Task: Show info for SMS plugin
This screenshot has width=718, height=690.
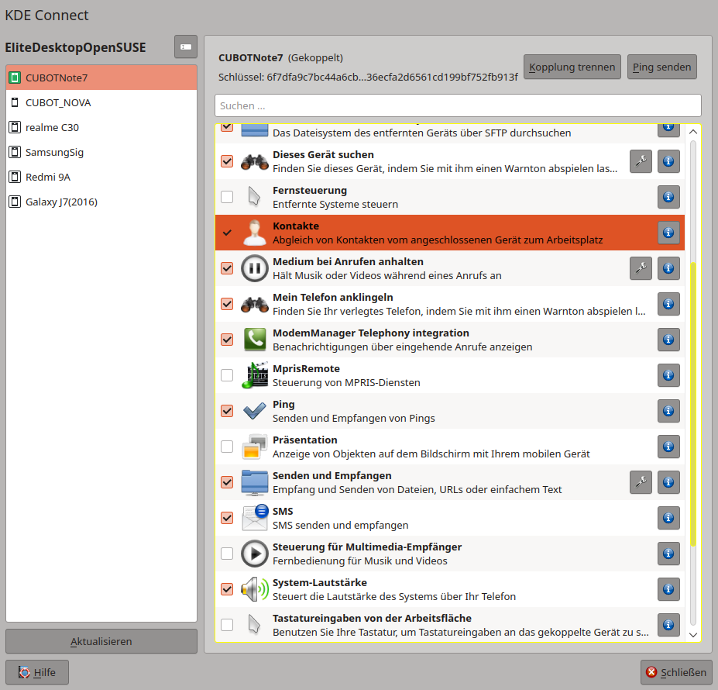Action: [x=668, y=518]
